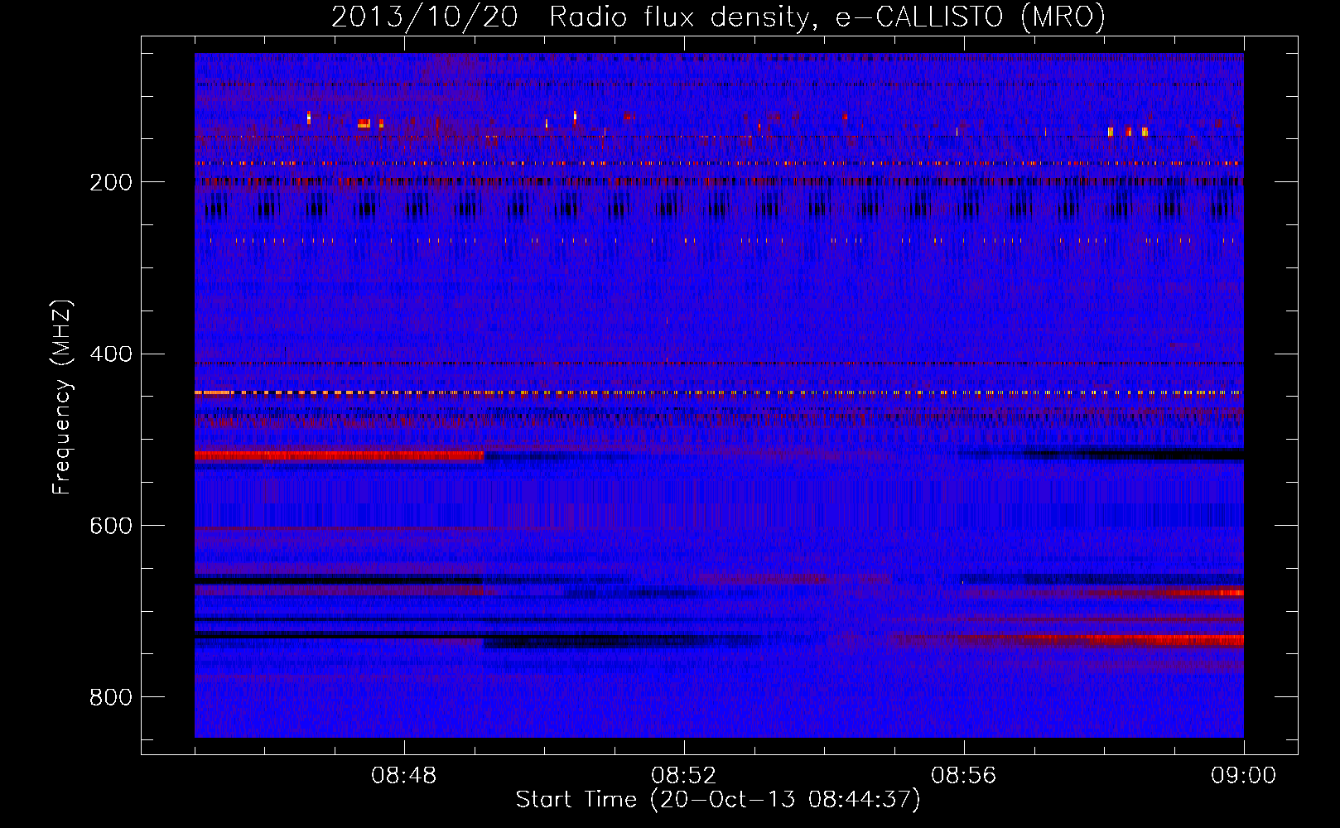Click the 09:00 time tick label
Image resolution: width=1340 pixels, height=828 pixels.
1243,776
